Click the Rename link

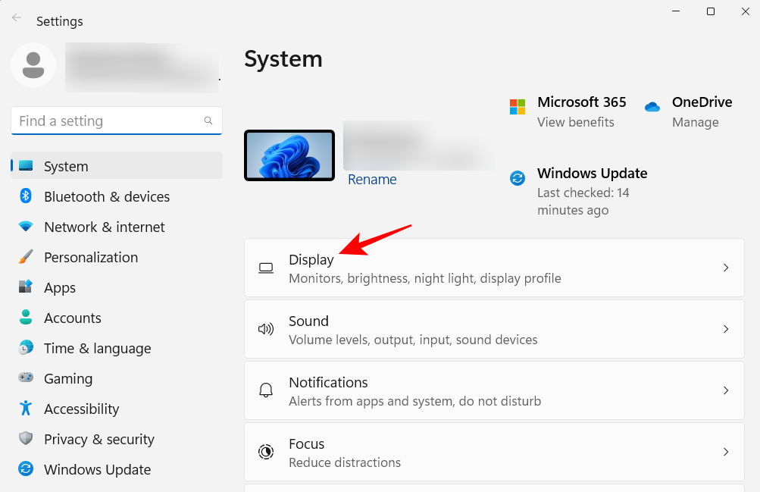372,179
